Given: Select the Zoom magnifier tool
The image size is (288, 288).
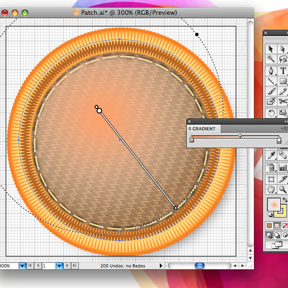Looking at the screenshot, I should tap(283, 189).
